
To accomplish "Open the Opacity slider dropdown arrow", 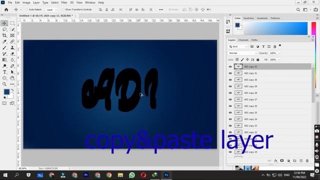I will [279, 53].
